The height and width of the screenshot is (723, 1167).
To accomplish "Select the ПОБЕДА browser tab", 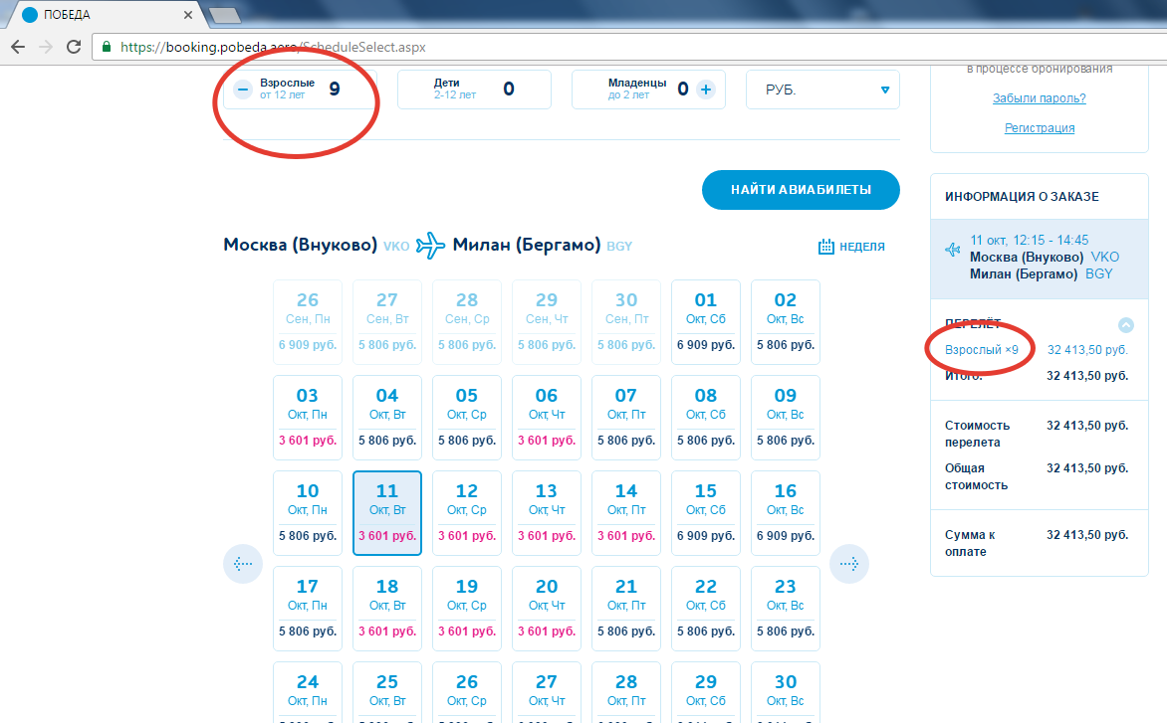I will [100, 16].
